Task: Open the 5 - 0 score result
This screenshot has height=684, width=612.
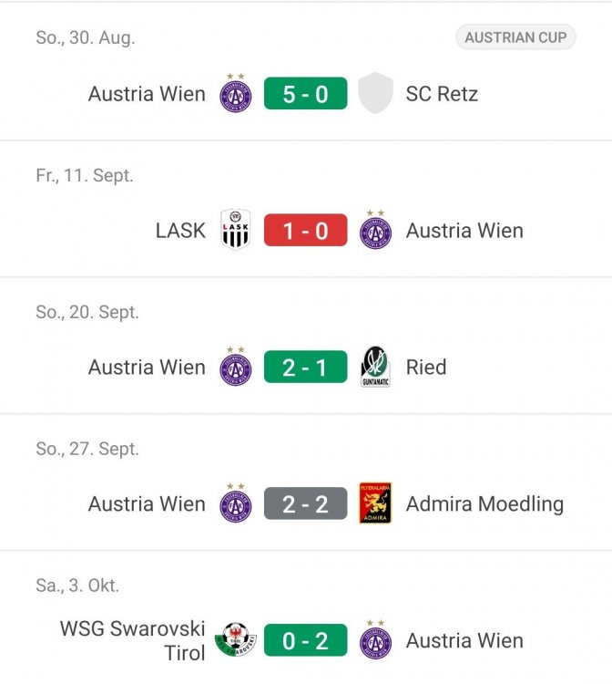Action: tap(306, 93)
